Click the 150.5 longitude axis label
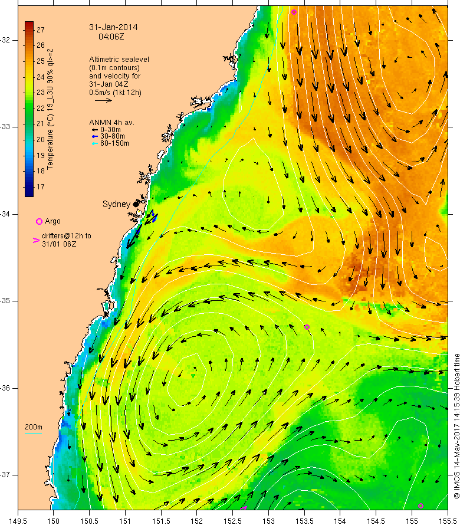 [x=90, y=521]
